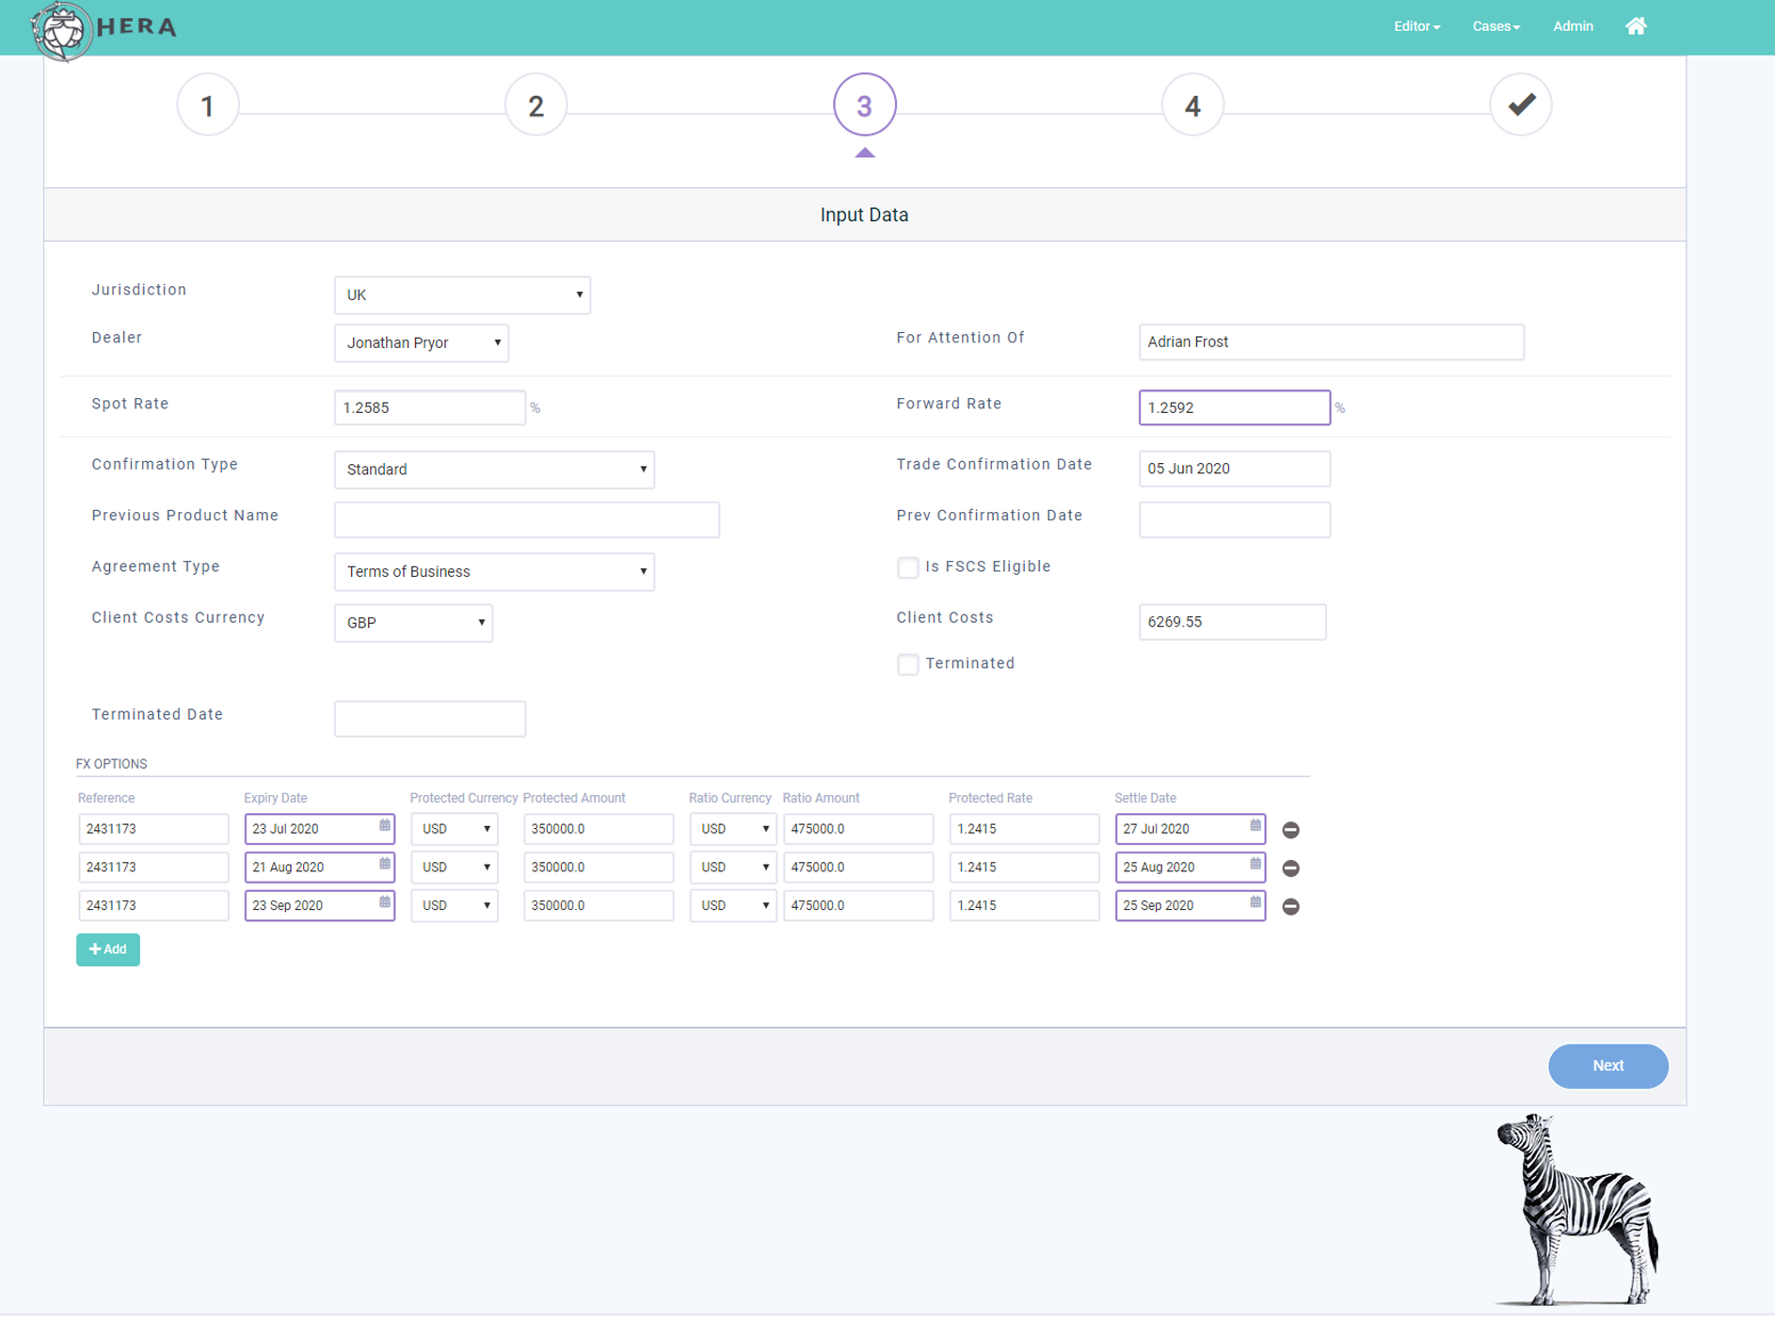Click Reference field in 23 Sep 2020 row
The width and height of the screenshot is (1775, 1338).
[153, 906]
